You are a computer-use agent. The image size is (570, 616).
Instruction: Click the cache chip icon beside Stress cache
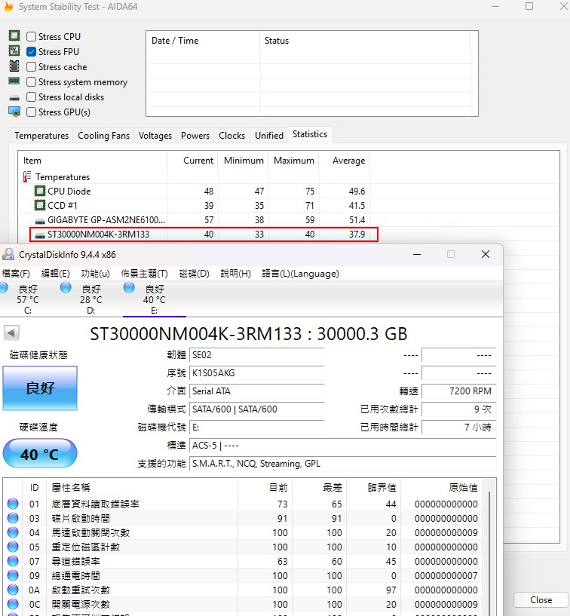click(14, 66)
